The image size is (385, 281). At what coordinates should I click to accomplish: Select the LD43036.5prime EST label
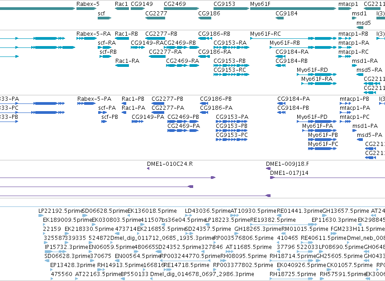(x=208, y=211)
